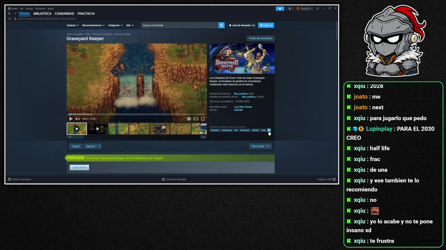Screen dimensions: 446x250
Task: Select the Simulación tag
Action: pyautogui.click(x=245, y=130)
